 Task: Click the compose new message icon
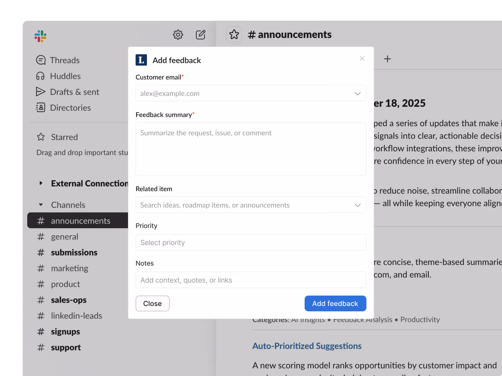[201, 35]
